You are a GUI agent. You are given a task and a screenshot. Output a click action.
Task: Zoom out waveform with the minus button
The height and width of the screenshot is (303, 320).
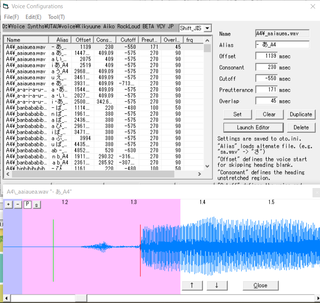18,204
